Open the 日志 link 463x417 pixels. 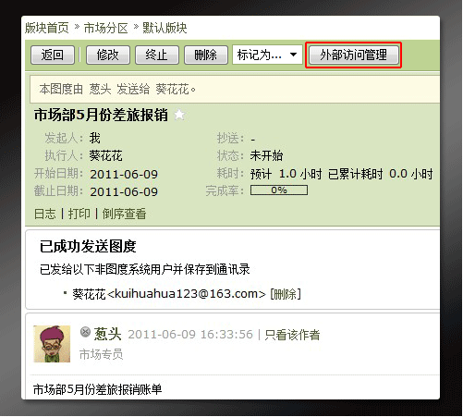click(45, 214)
